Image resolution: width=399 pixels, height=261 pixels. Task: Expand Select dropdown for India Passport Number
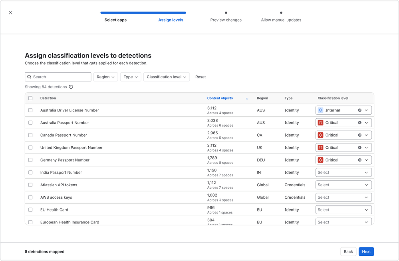pyautogui.click(x=343, y=173)
